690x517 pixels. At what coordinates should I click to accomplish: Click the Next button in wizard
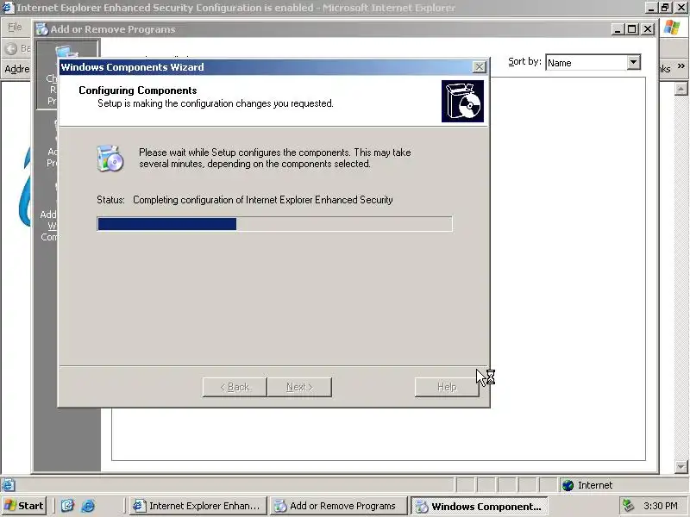tap(299, 387)
